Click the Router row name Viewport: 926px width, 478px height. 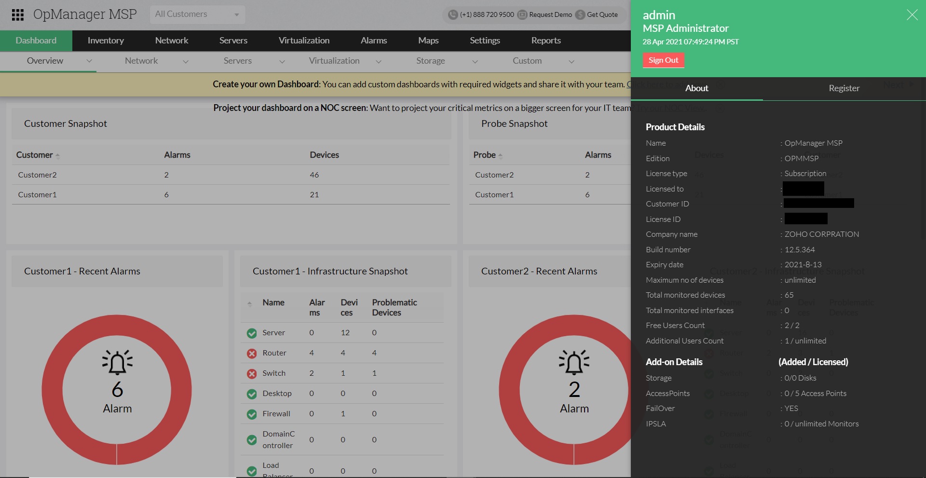274,353
